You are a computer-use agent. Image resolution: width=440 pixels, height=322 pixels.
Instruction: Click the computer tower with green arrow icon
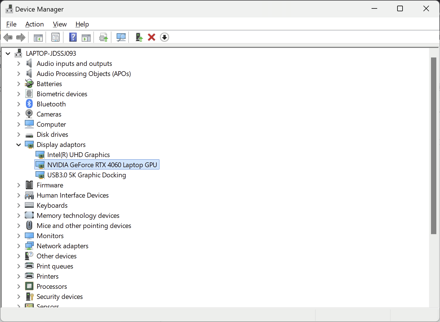point(139,37)
